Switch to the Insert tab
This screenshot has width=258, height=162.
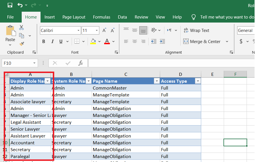50,17
